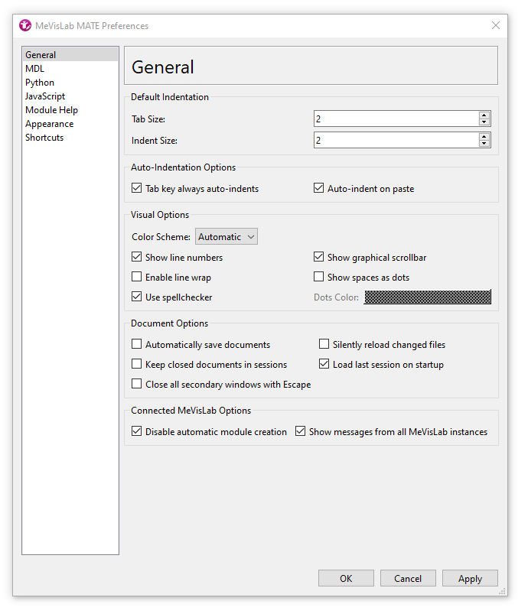Open the Appearance preferences page
This screenshot has height=614, width=528.
coord(49,124)
